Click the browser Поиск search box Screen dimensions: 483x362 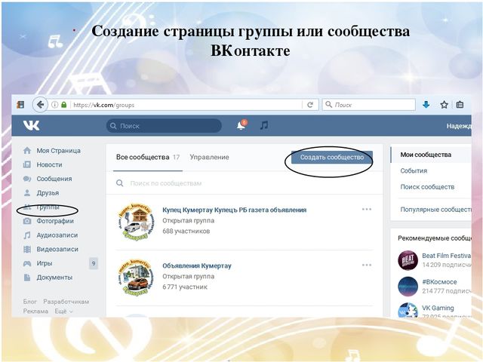tap(369, 105)
